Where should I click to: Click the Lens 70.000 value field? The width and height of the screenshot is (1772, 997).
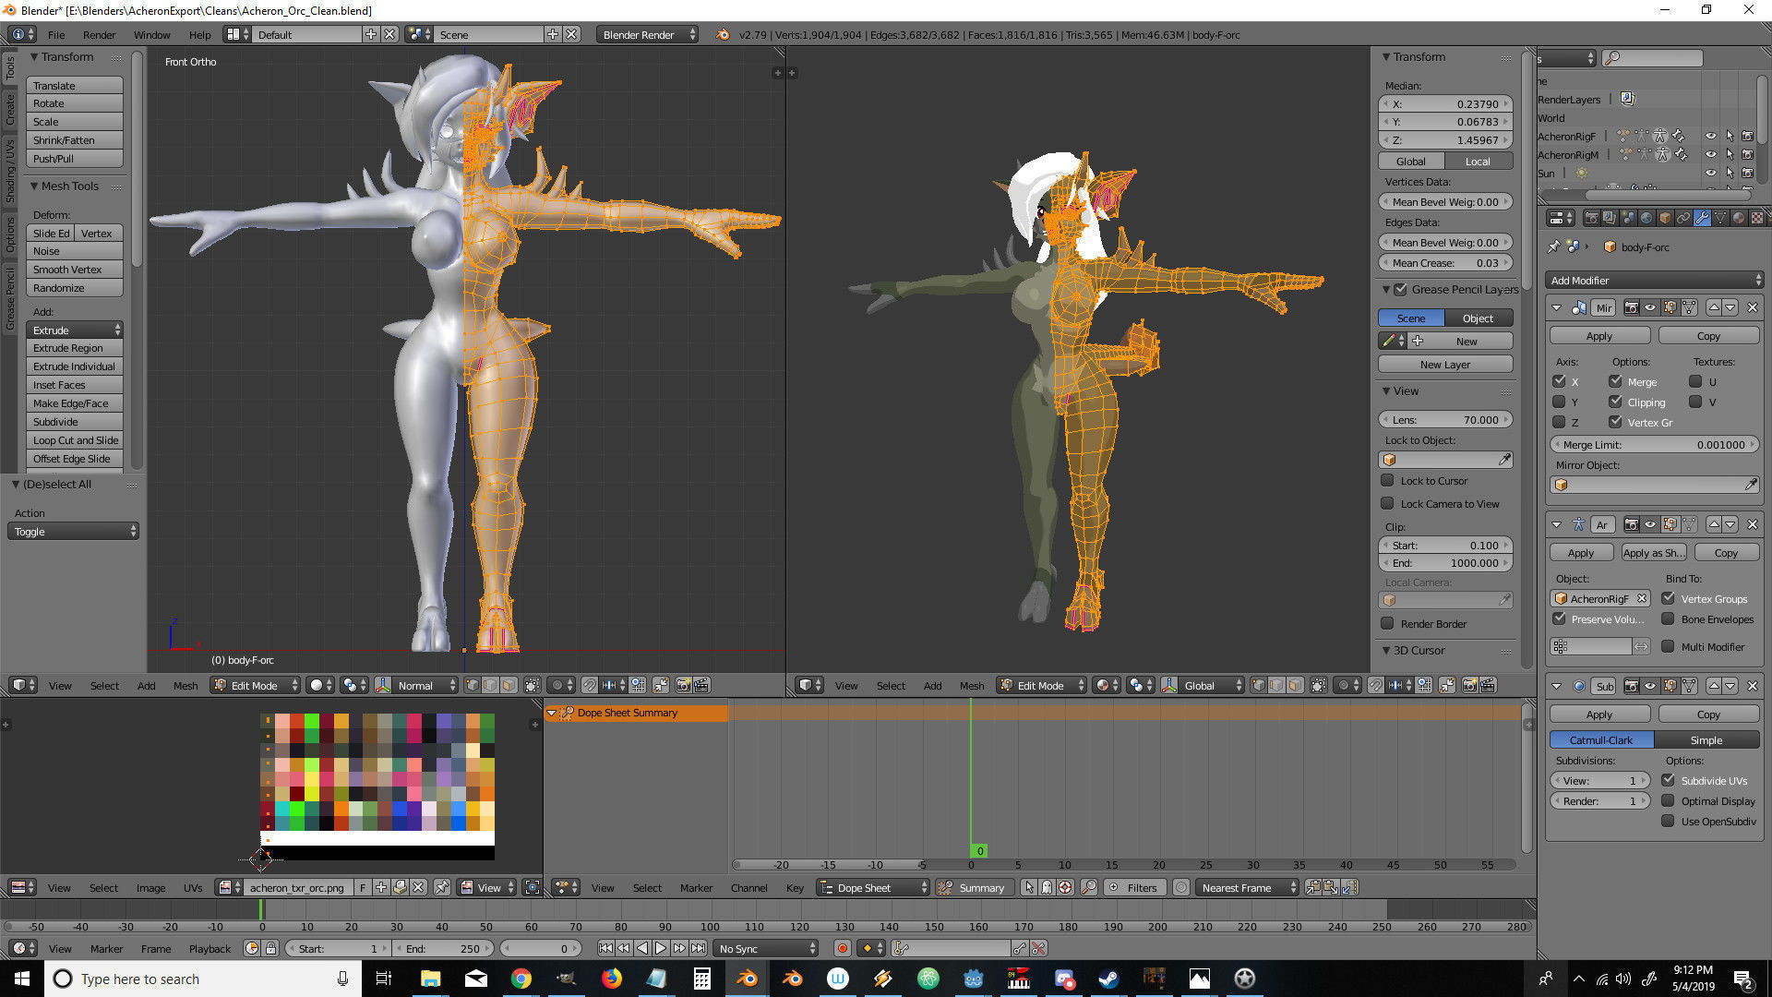(x=1445, y=419)
